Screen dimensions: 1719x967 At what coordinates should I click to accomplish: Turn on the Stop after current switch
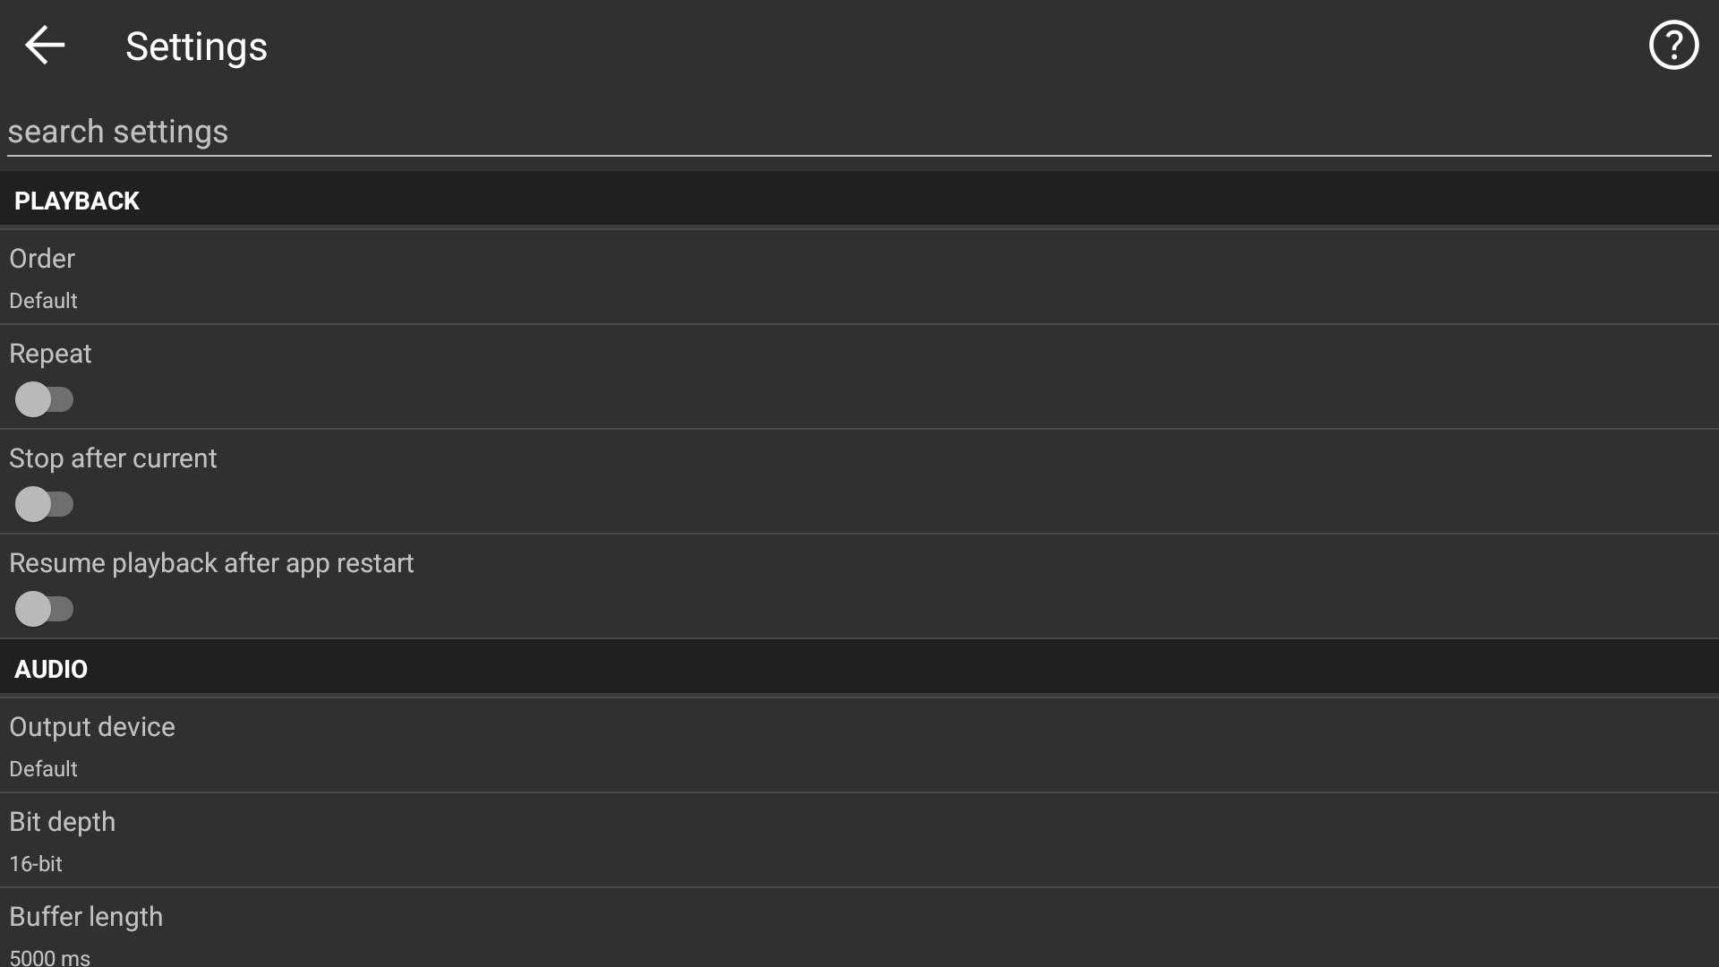click(x=44, y=504)
